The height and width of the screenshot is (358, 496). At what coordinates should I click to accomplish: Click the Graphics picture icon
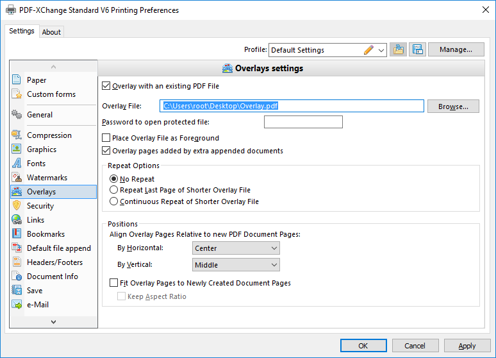[17, 149]
